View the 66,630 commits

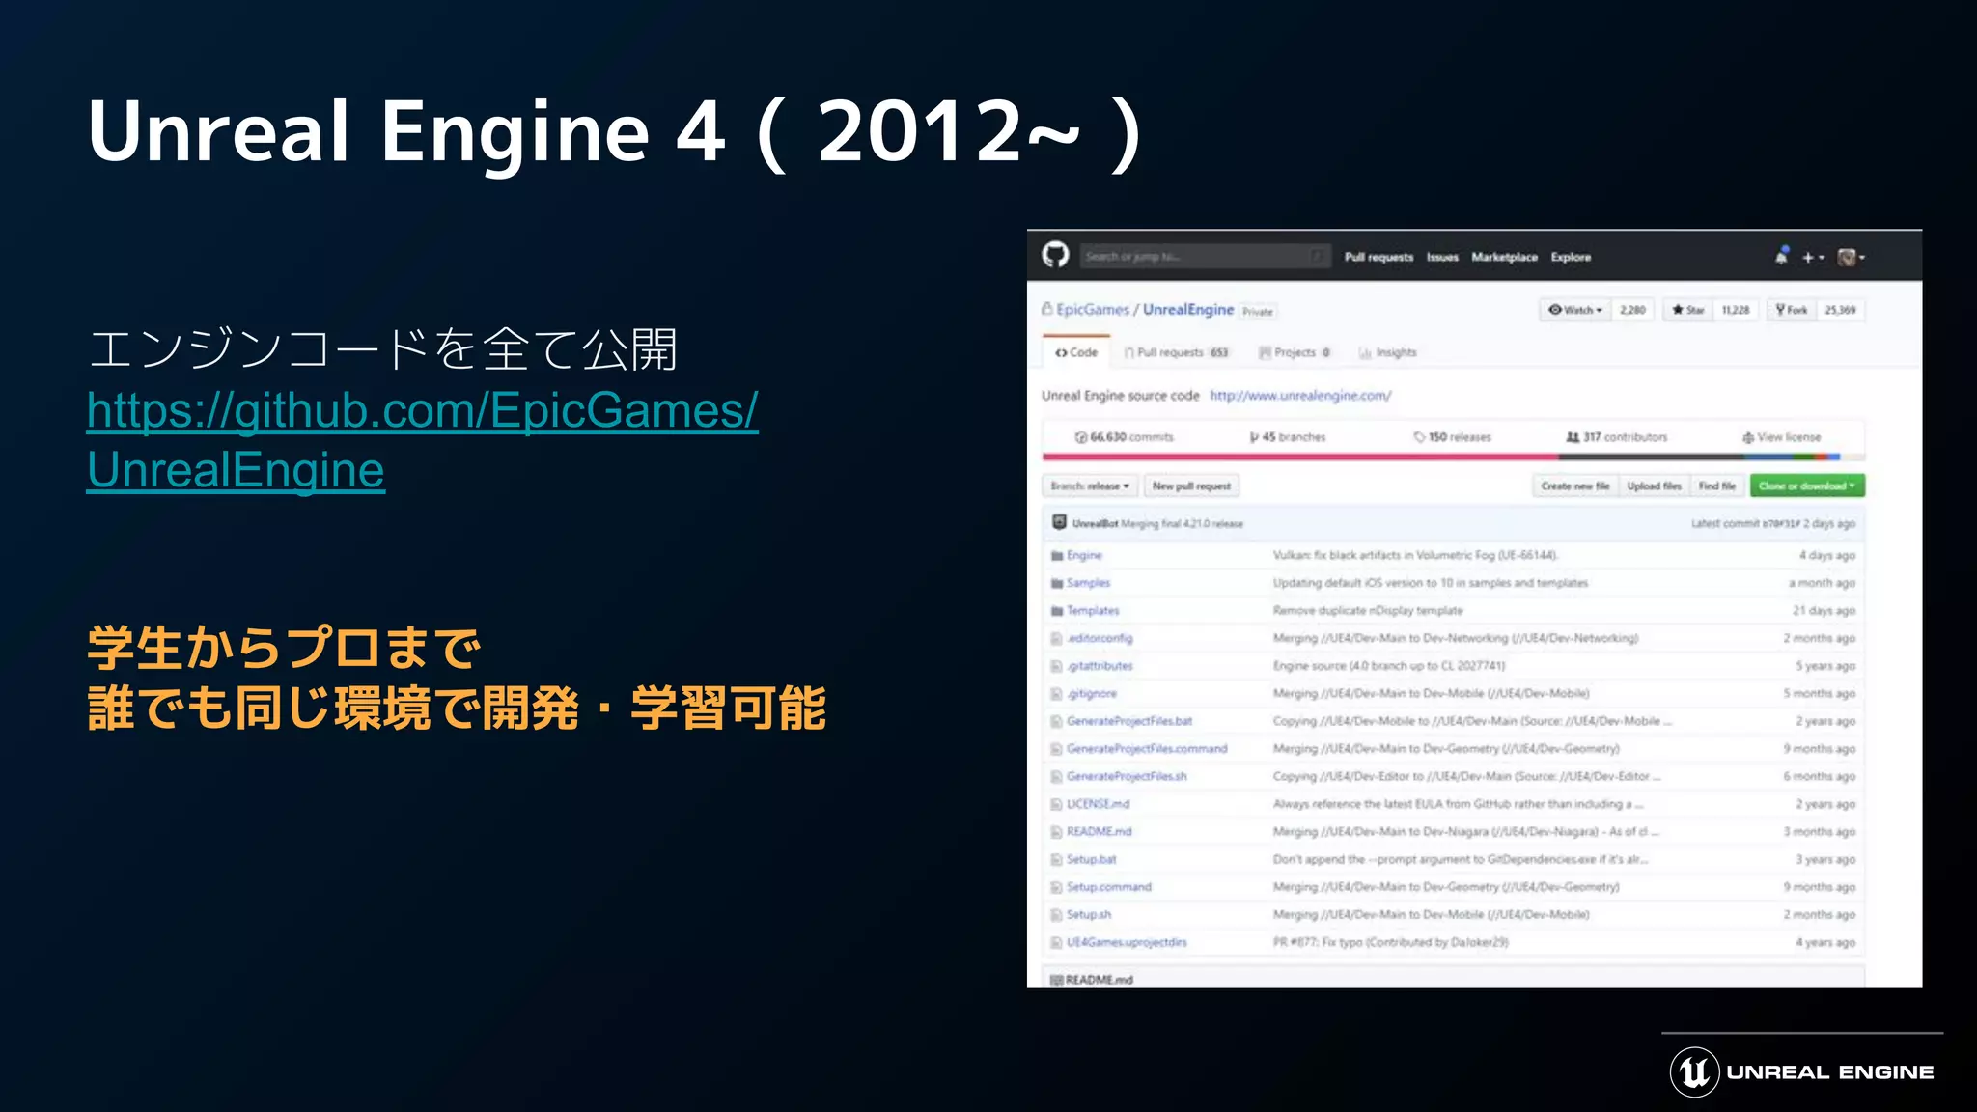[1125, 437]
